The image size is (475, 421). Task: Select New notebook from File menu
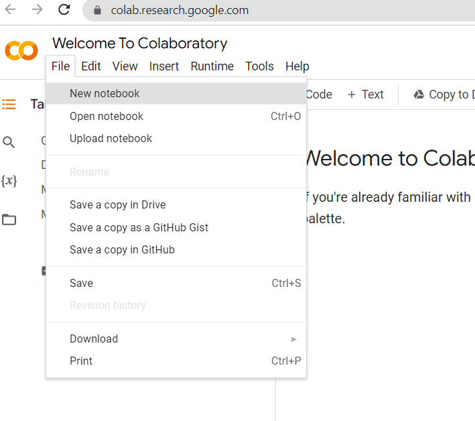(x=105, y=94)
